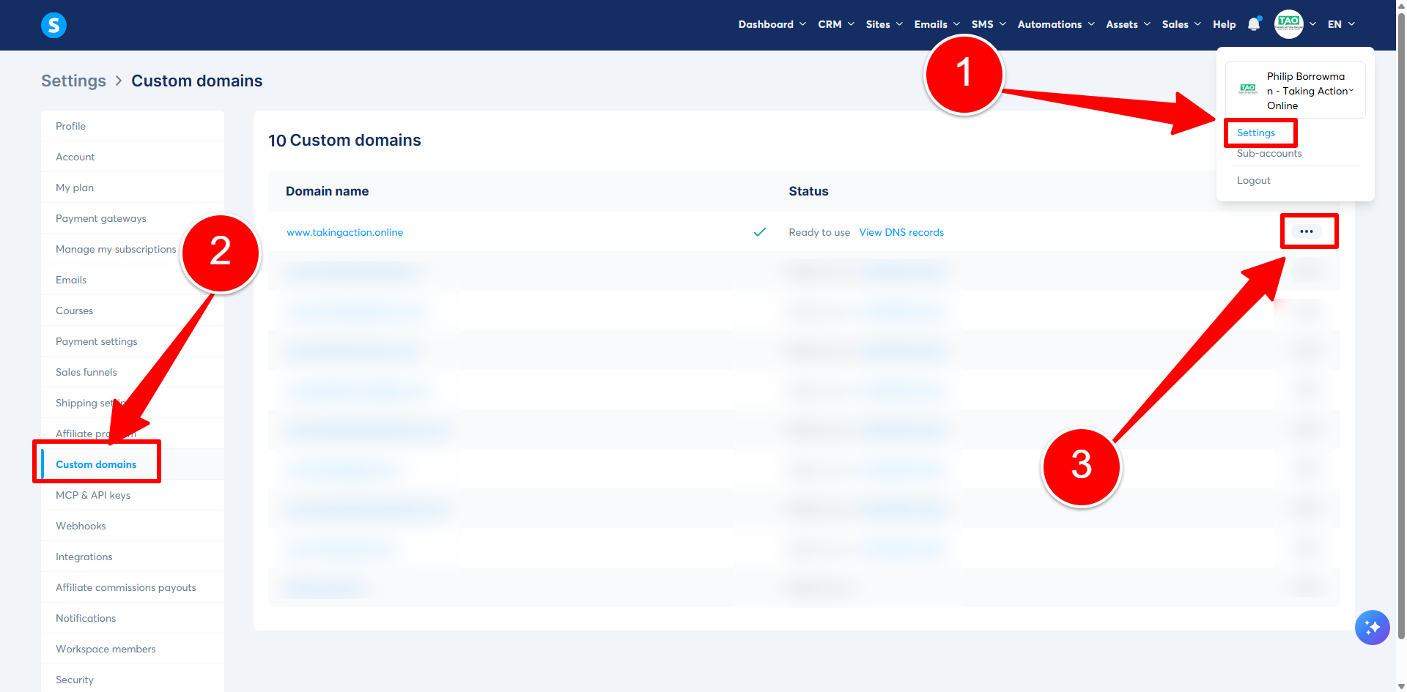
Task: Choose Settings in profile dropdown
Action: click(1256, 133)
